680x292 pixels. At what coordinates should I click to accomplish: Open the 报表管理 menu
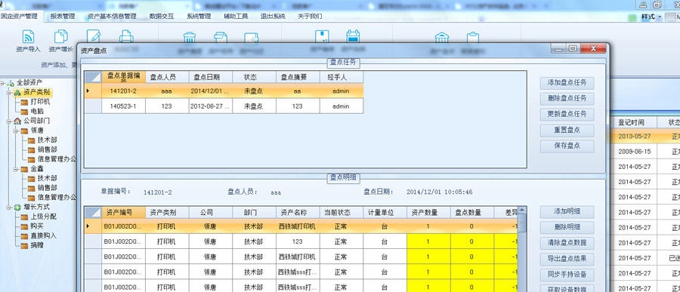[x=63, y=17]
